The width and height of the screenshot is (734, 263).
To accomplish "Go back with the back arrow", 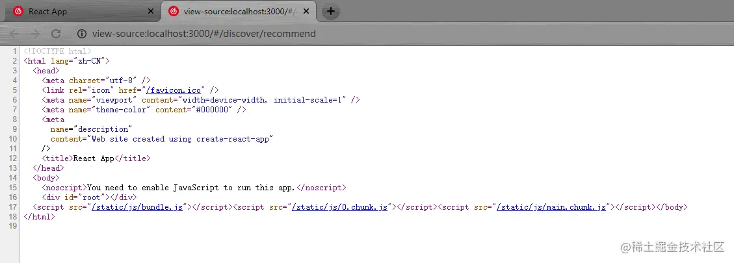I will [x=14, y=34].
